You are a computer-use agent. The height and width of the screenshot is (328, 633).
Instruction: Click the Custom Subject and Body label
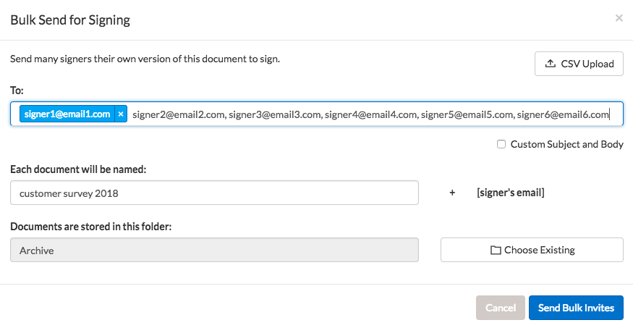coord(566,144)
